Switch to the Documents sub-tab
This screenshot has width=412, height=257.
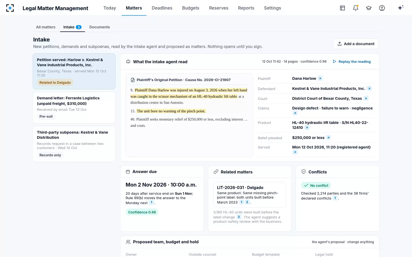click(x=100, y=27)
